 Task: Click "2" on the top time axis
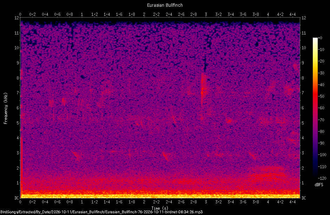144,14
